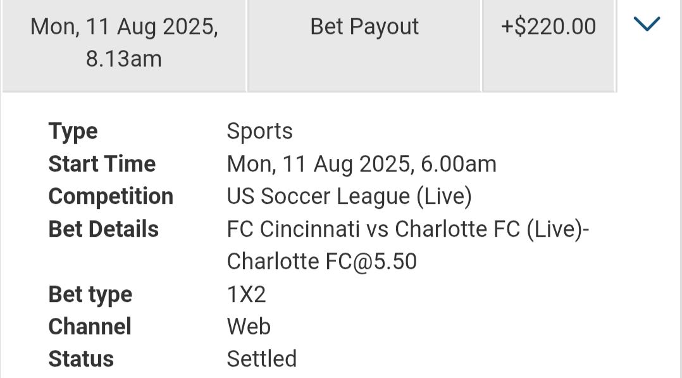Click the Bet type label

[90, 294]
